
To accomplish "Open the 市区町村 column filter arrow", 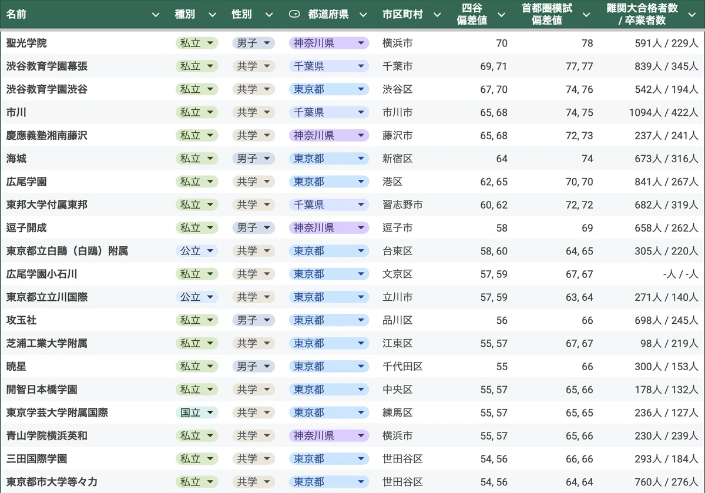I will [437, 15].
